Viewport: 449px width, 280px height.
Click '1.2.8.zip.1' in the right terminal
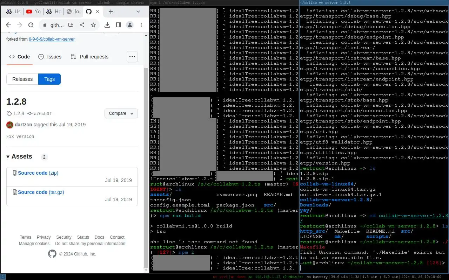click(x=317, y=179)
